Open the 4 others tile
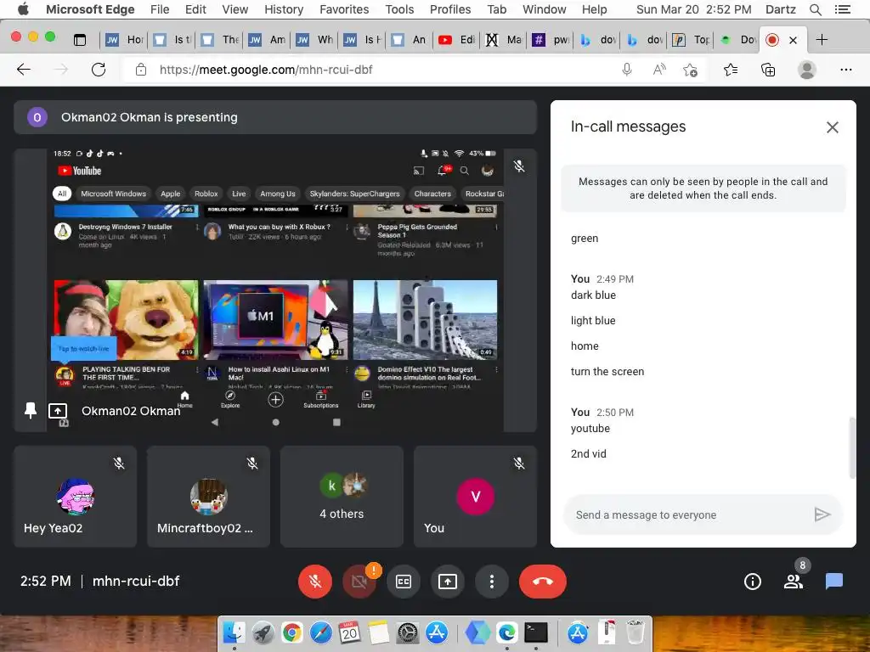 (x=342, y=496)
